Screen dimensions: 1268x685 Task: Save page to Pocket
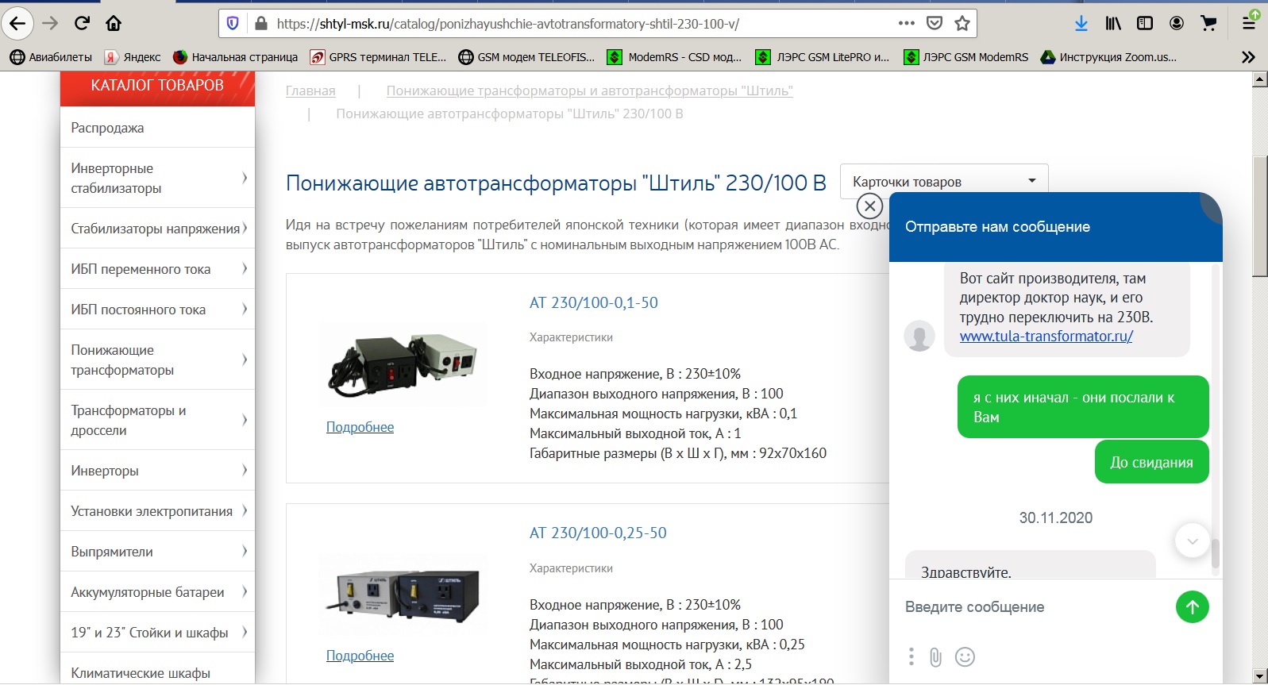[935, 23]
